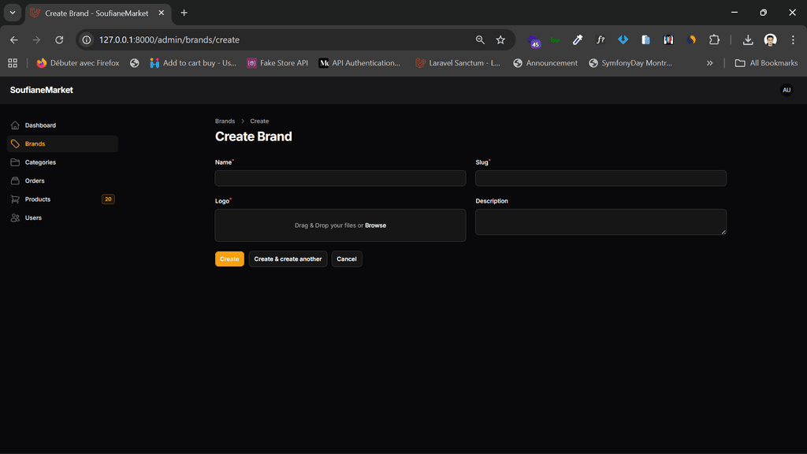
Task: Click the AU user avatar menu
Action: coord(786,90)
